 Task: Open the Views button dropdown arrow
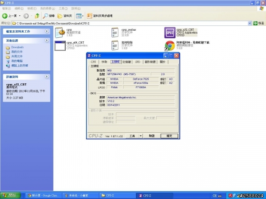click(x=83, y=16)
